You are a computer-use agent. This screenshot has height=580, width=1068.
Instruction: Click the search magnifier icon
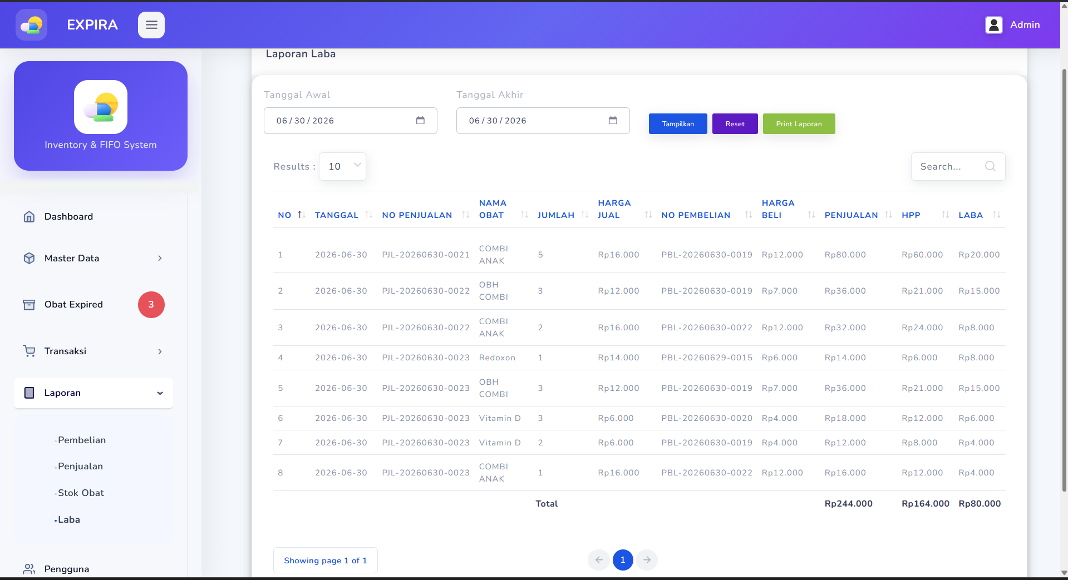click(990, 166)
